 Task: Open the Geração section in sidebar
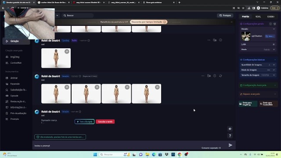click(x=16, y=41)
